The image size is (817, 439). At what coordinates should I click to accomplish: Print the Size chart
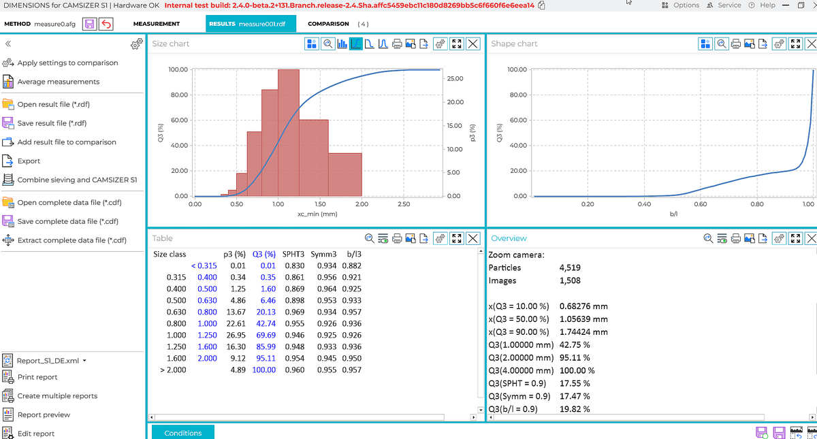[397, 44]
